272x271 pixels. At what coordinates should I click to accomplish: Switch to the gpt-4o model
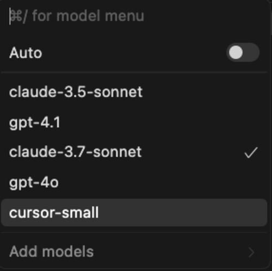(134, 182)
